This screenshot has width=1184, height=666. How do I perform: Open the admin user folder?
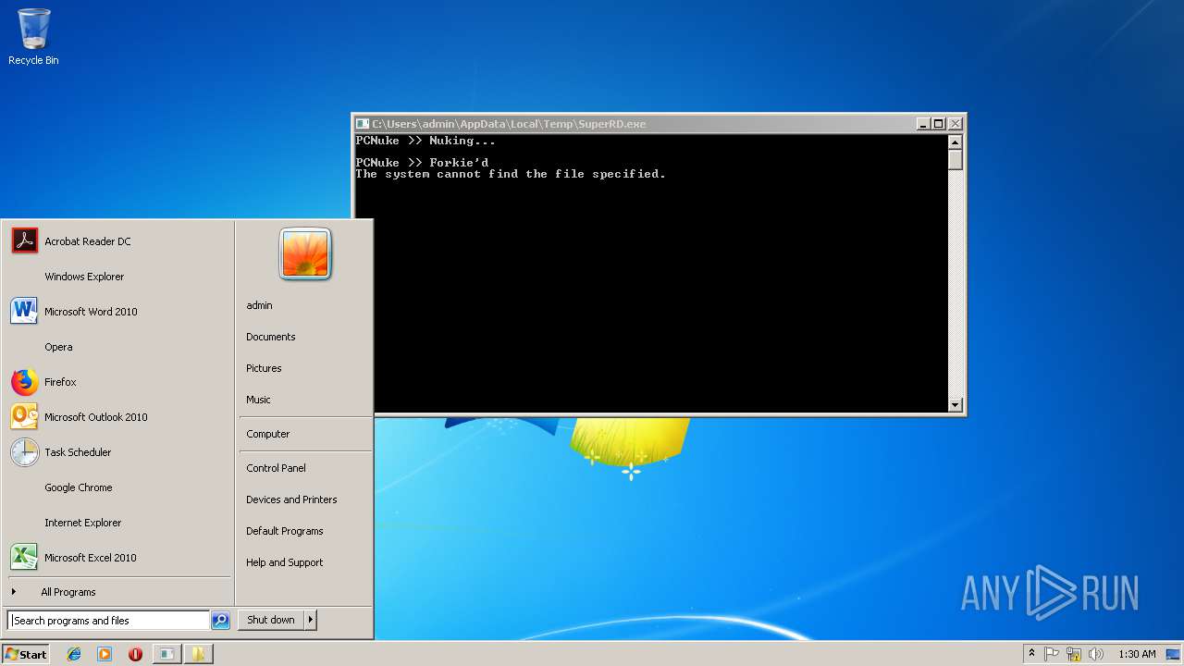coord(305,305)
